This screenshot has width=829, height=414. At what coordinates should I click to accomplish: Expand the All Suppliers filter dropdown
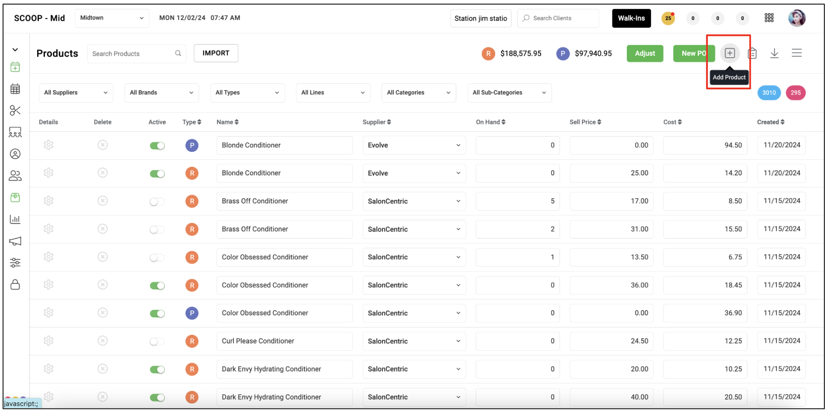coord(76,93)
